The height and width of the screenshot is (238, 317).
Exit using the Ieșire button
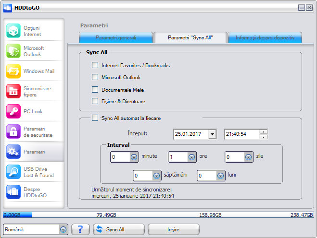(174, 229)
